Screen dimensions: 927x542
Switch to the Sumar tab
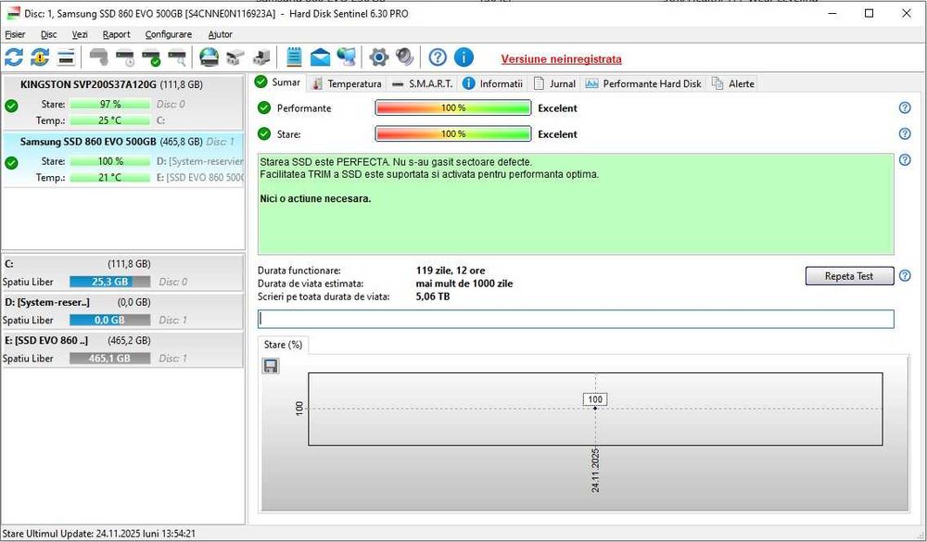[278, 82]
